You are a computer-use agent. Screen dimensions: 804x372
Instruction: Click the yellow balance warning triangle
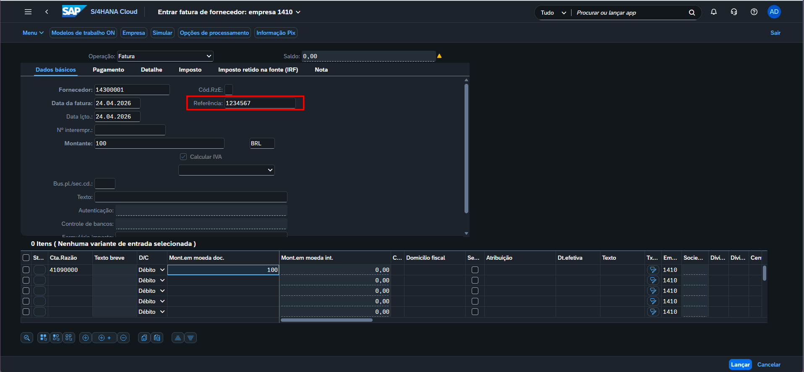[439, 56]
